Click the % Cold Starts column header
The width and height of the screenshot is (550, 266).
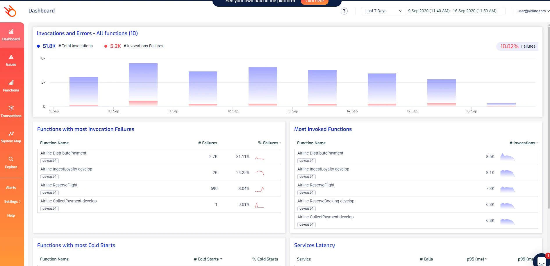[x=265, y=259]
